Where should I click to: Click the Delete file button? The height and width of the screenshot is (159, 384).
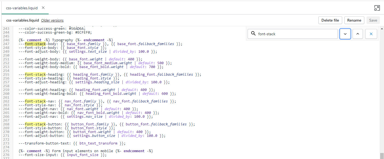330,20
